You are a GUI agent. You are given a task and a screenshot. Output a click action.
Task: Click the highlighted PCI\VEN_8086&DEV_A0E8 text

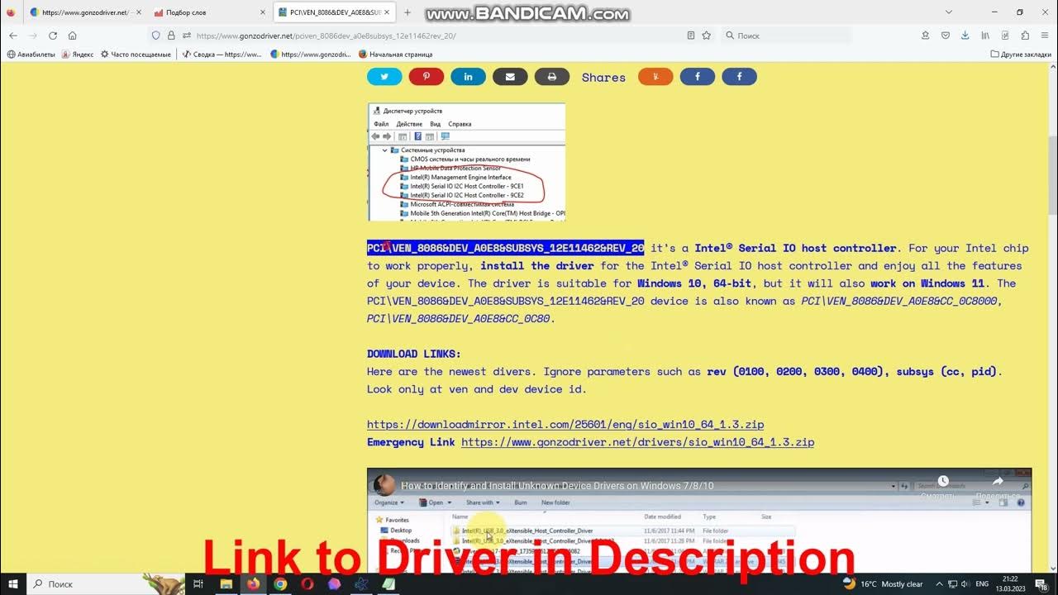tap(505, 248)
